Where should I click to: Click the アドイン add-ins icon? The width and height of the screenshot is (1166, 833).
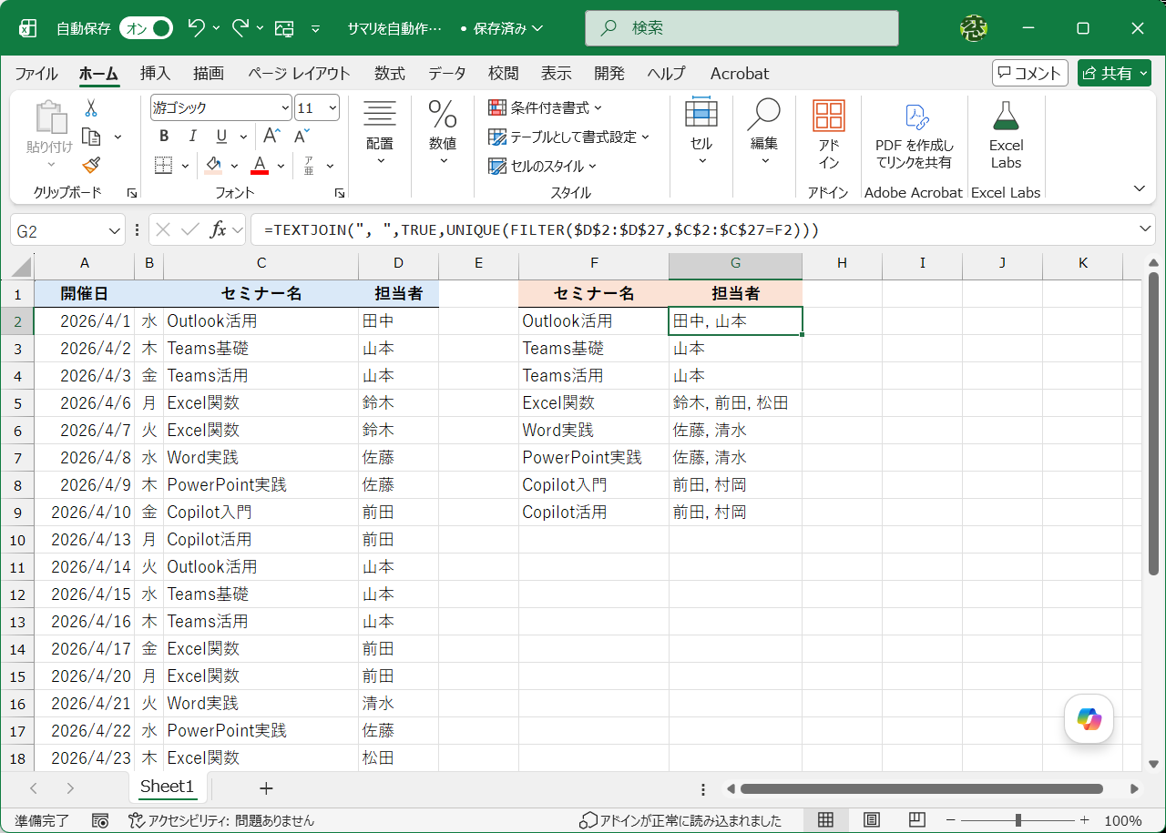[x=829, y=134]
